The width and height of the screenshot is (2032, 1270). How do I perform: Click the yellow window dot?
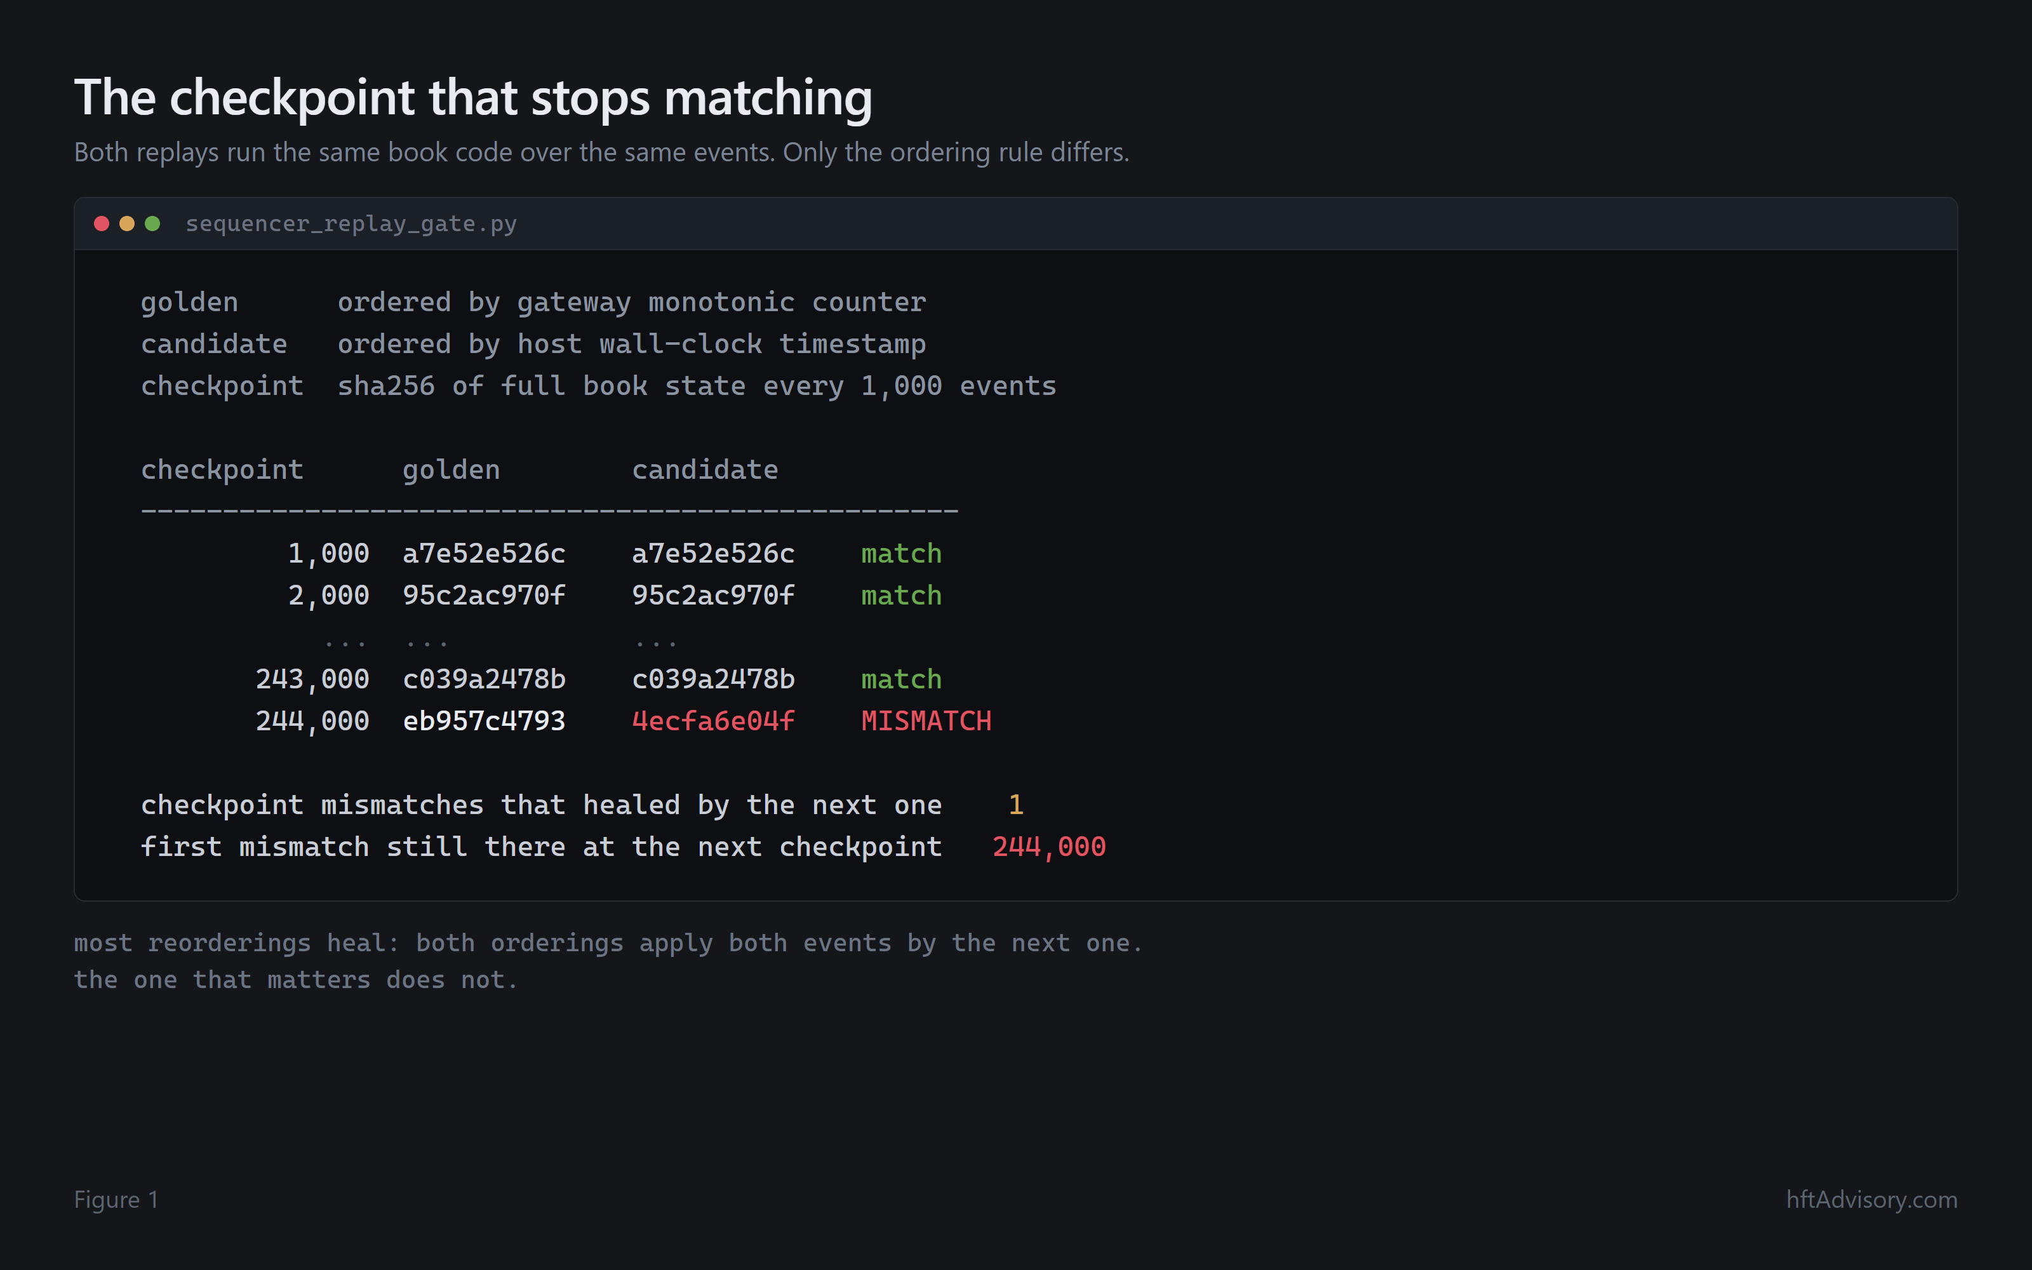coord(127,224)
